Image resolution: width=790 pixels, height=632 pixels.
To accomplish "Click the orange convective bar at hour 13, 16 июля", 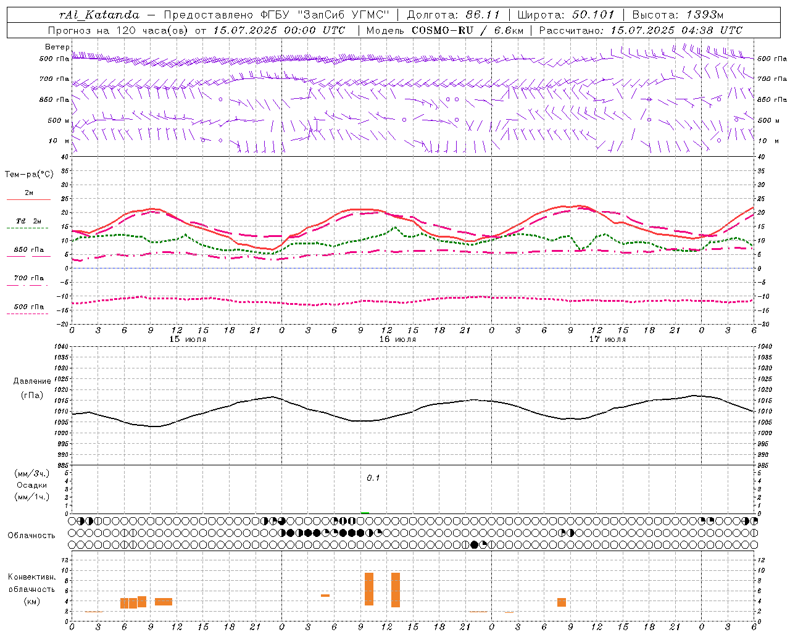I will tap(396, 590).
